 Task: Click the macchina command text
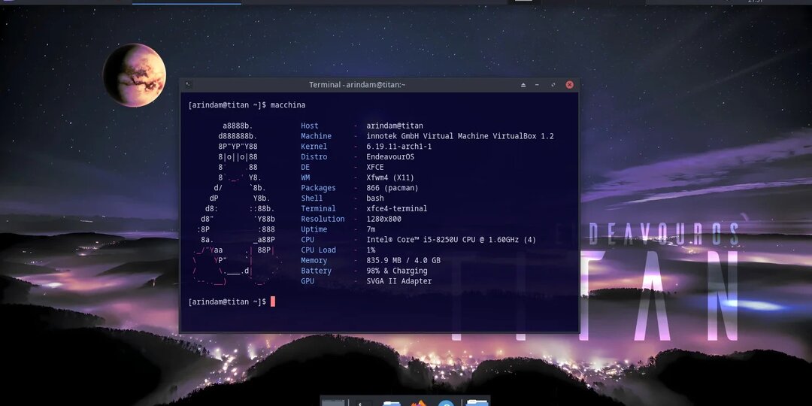point(288,105)
